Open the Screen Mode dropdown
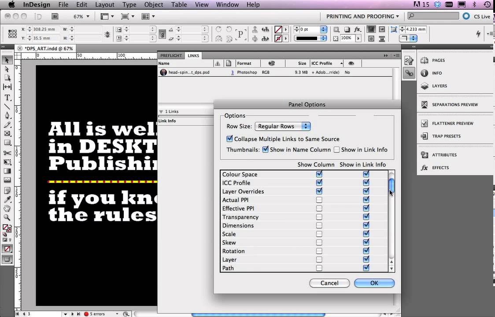The height and width of the screenshot is (317, 495). (x=128, y=16)
